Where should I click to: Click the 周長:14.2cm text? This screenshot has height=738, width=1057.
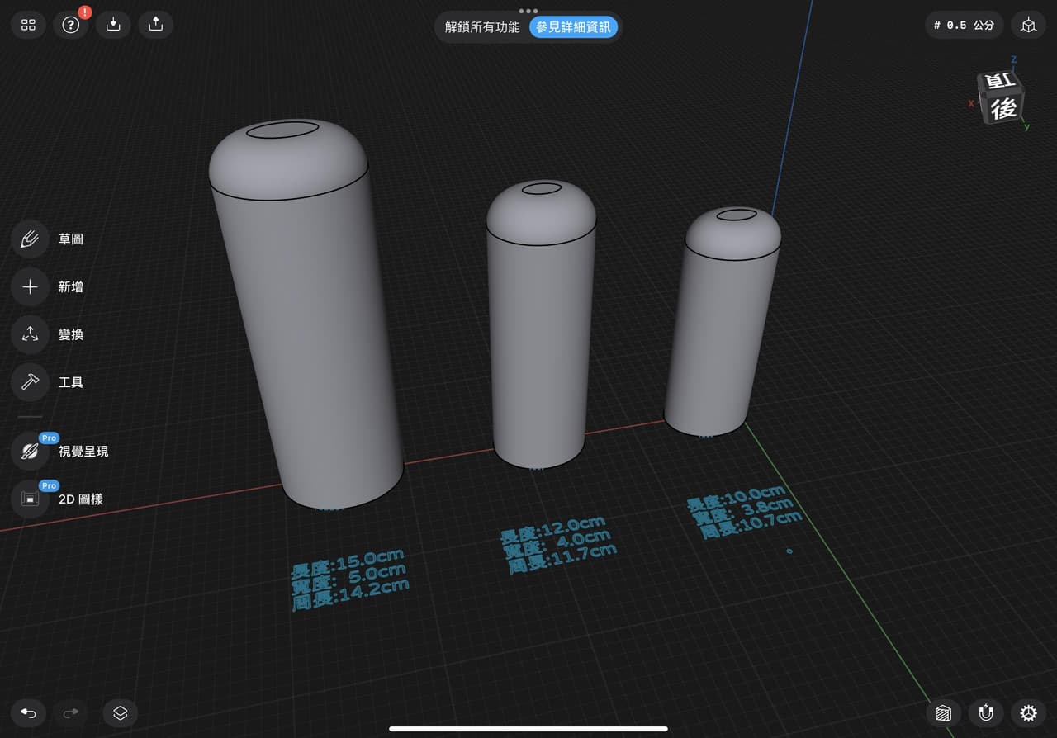[350, 594]
